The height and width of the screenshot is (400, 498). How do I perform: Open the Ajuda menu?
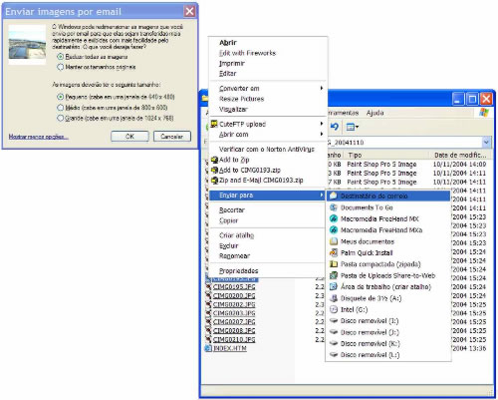[x=374, y=113]
